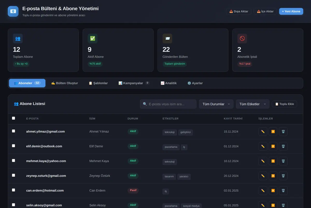Open the Analitik tab
Screen dimensions: 311x208
coord(169,83)
